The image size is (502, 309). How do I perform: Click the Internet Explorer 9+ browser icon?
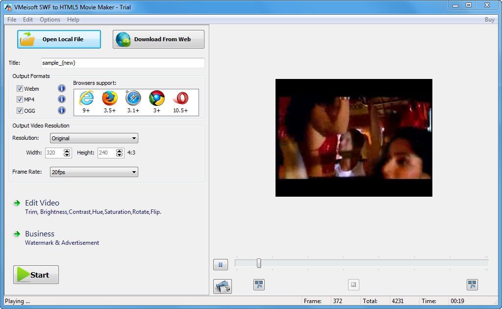tap(86, 99)
